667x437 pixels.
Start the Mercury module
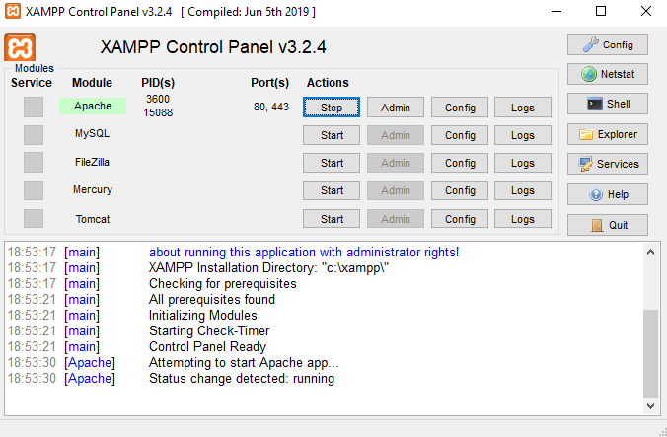pos(332,190)
